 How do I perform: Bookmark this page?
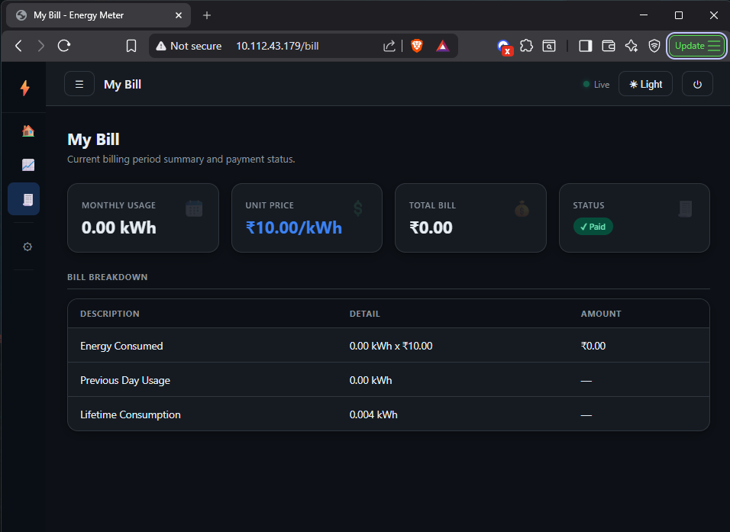[131, 46]
